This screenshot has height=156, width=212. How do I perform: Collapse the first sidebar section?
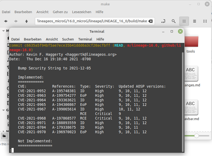pos(3,31)
